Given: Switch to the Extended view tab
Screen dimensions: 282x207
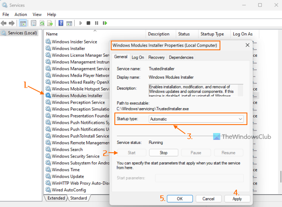Looking at the screenshot, I should pyautogui.click(x=56, y=198).
